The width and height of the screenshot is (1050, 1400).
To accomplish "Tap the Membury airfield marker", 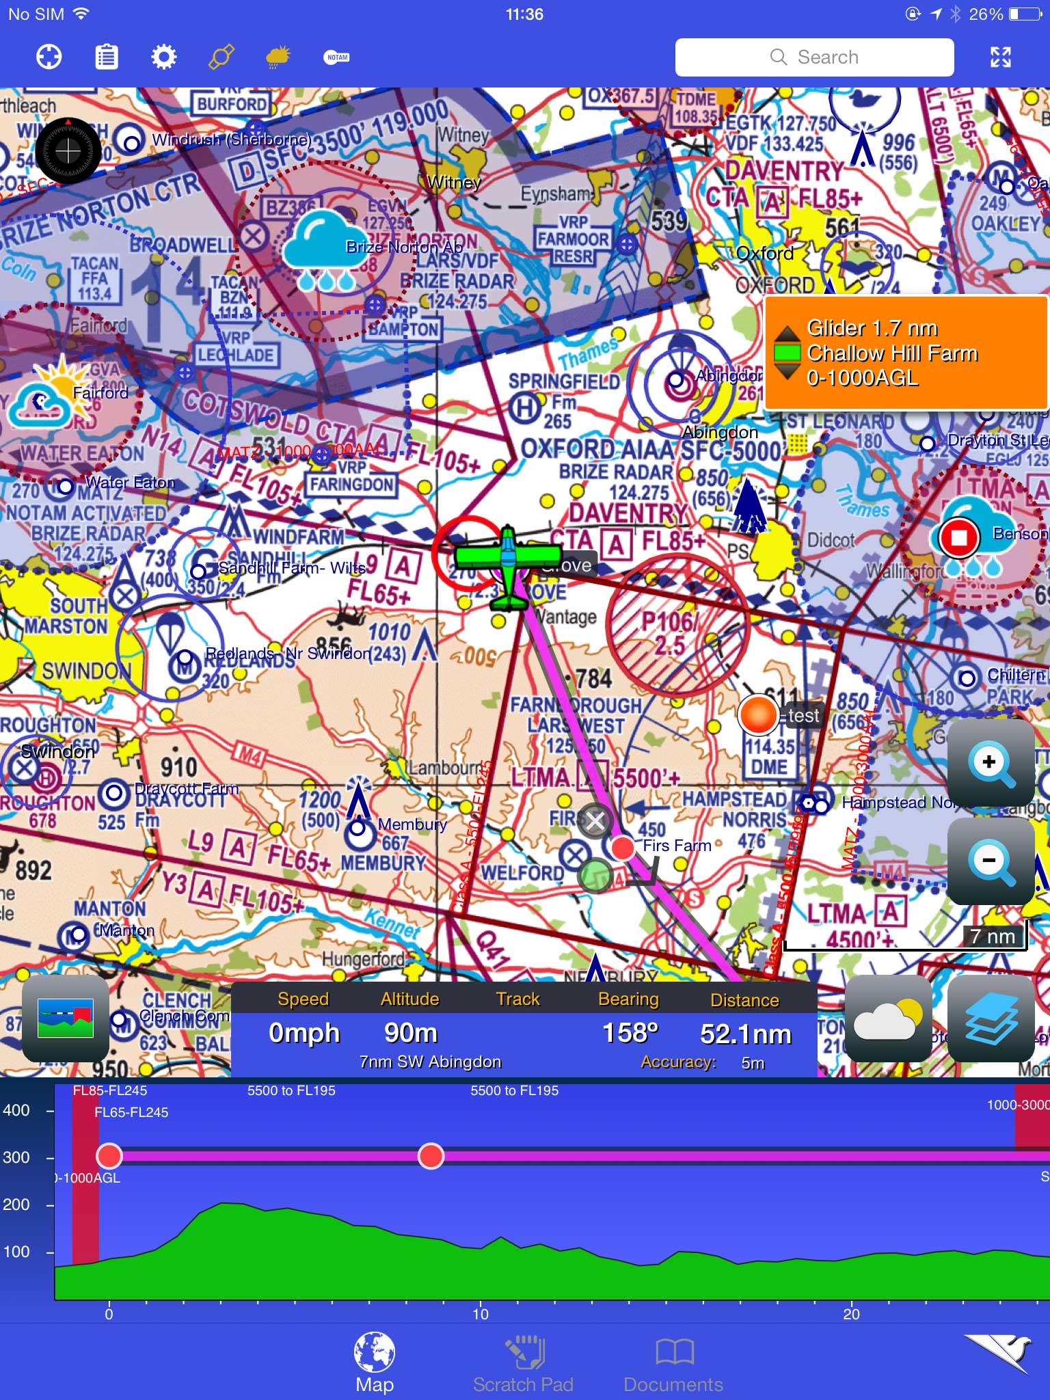I will [358, 829].
